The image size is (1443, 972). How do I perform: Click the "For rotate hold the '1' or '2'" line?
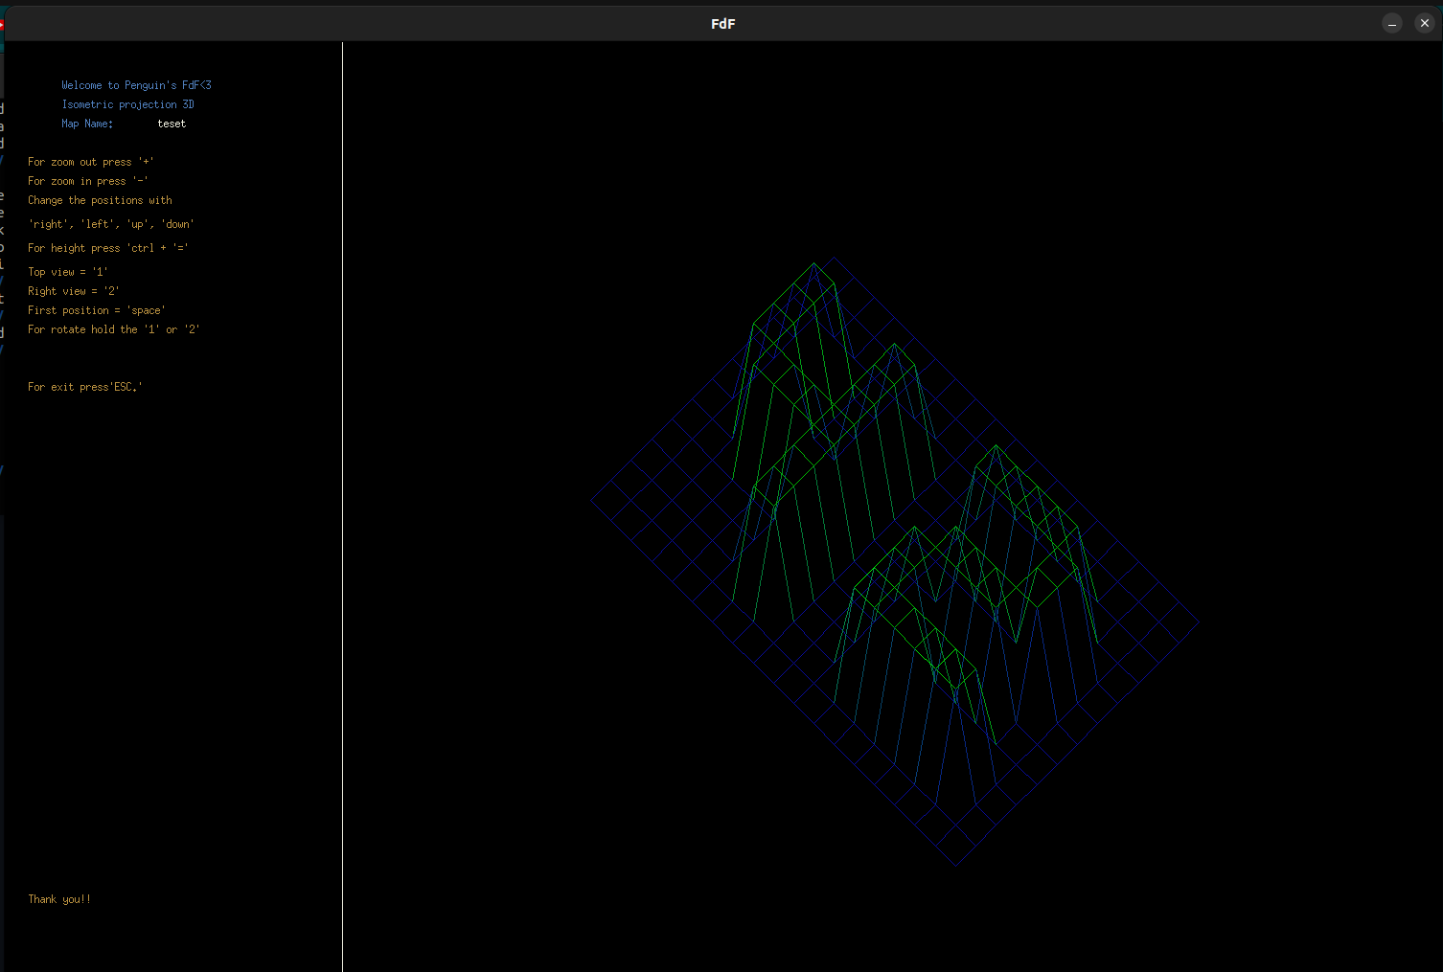[x=113, y=329]
